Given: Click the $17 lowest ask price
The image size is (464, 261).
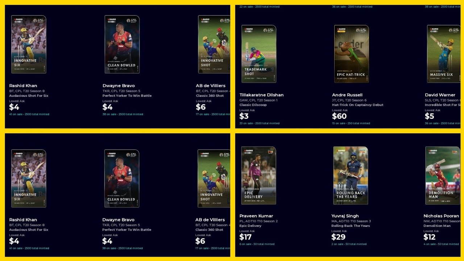Looking at the screenshot, I should pos(245,237).
